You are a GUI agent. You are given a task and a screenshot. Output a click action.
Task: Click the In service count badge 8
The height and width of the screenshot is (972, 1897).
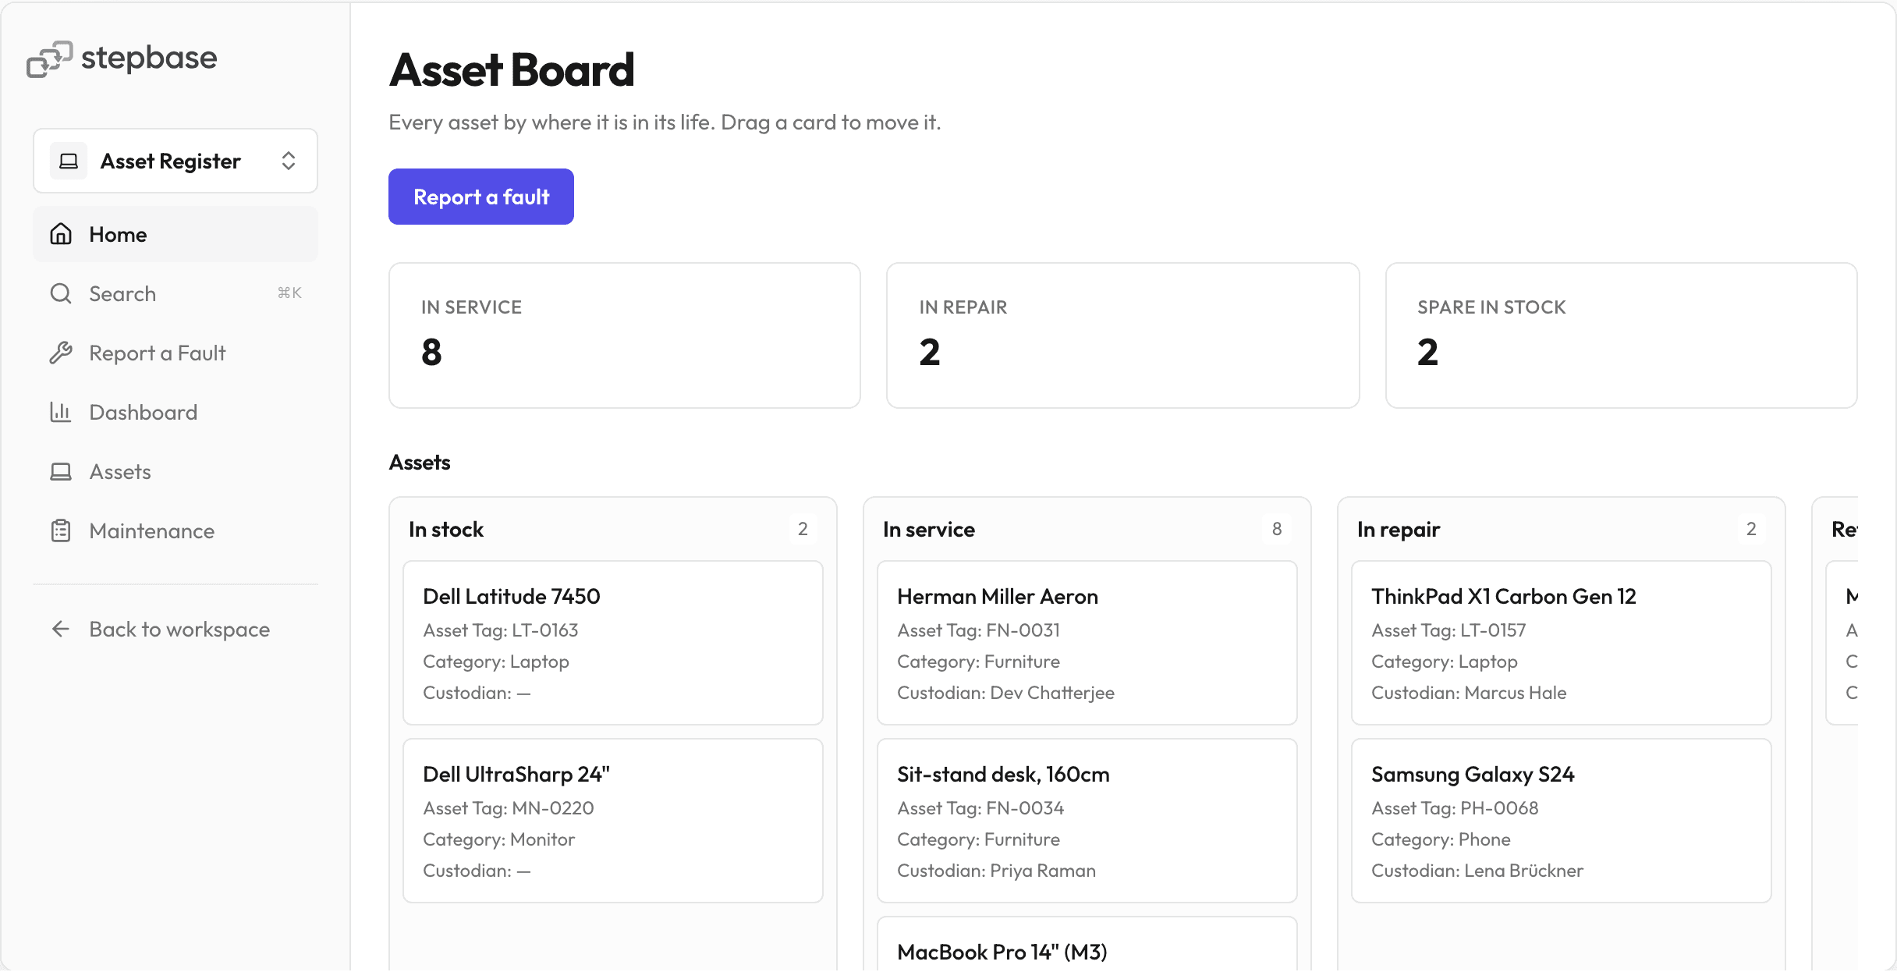(1277, 529)
